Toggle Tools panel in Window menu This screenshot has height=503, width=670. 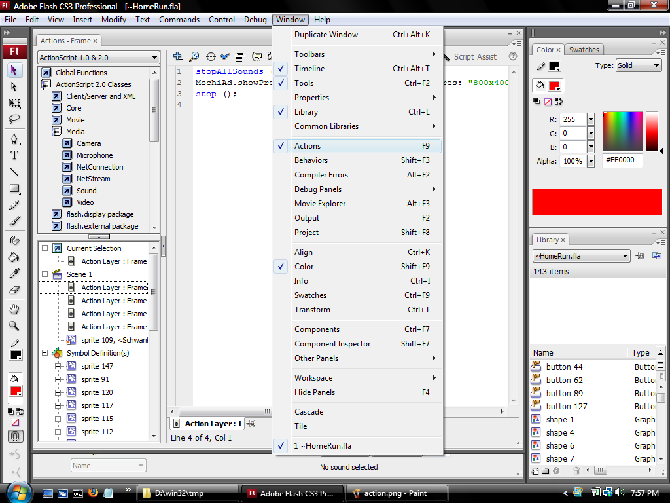[357, 83]
